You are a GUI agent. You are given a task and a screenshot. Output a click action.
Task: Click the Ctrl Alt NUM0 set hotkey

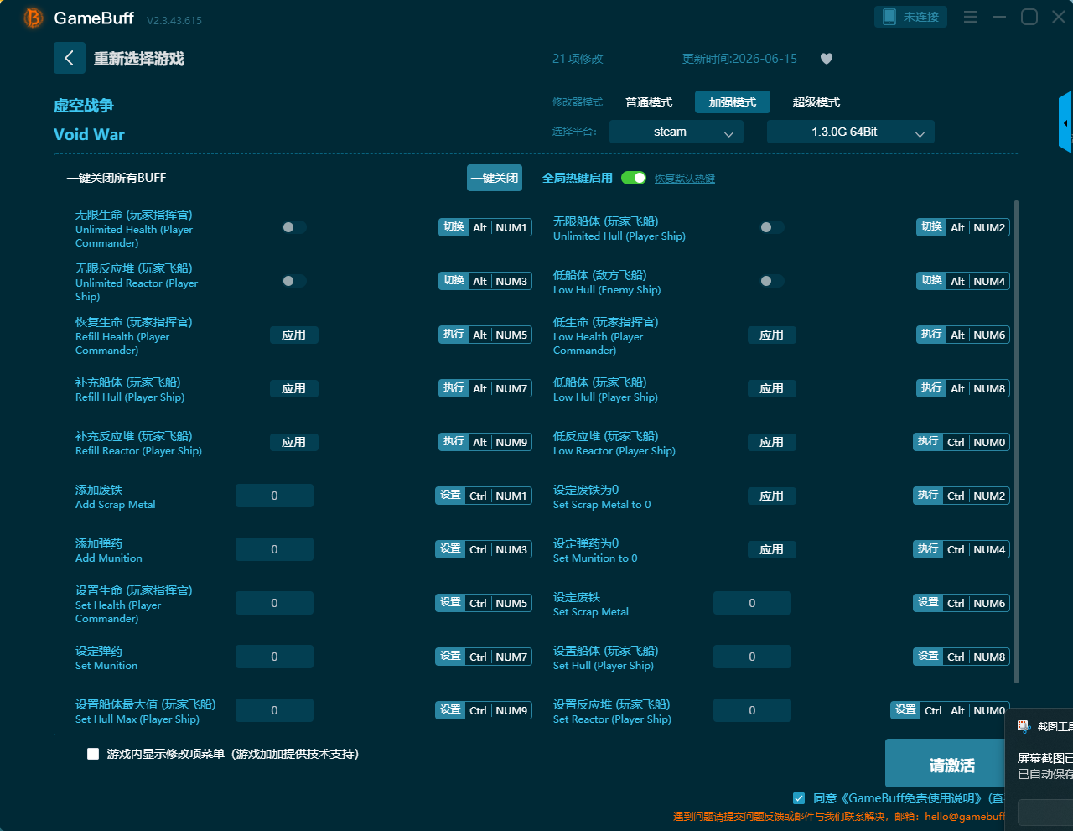point(950,710)
